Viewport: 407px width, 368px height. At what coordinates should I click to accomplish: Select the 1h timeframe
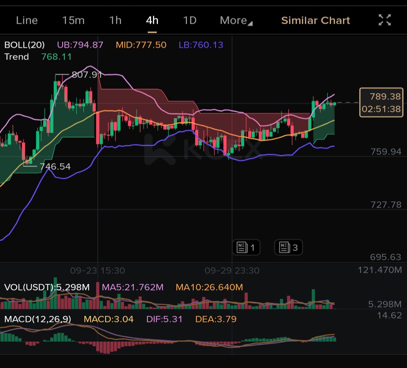(115, 20)
